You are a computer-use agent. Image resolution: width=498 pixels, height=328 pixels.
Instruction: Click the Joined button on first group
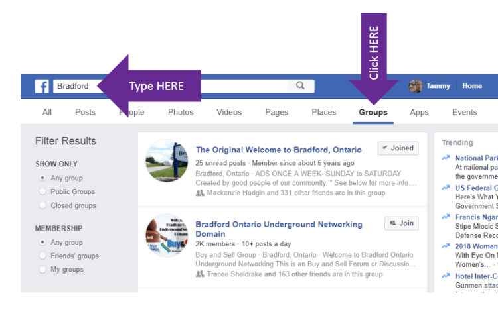[x=398, y=148]
